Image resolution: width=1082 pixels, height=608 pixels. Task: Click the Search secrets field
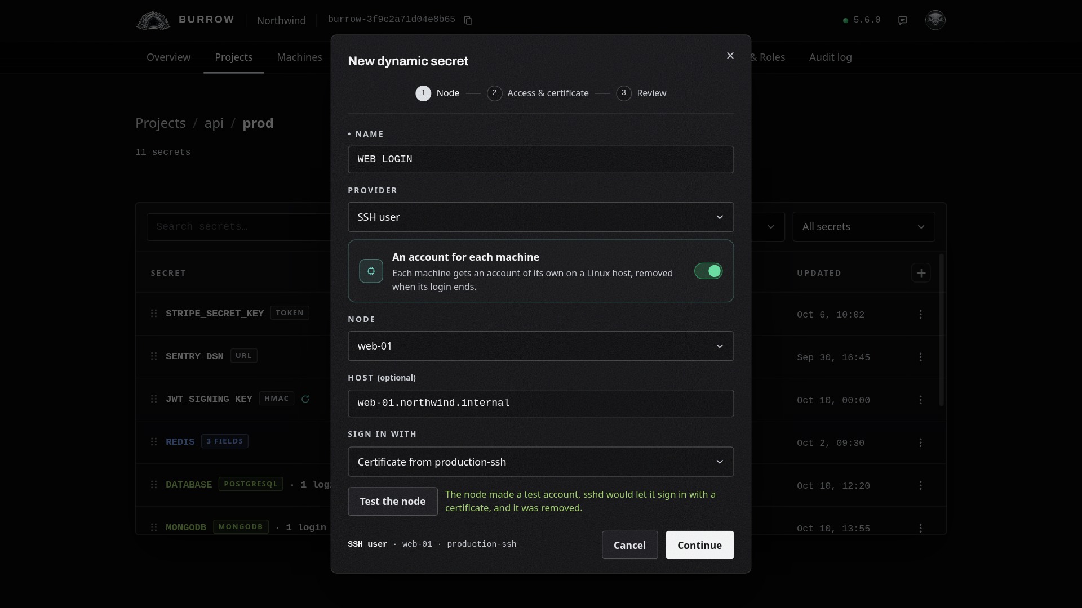pyautogui.click(x=239, y=227)
